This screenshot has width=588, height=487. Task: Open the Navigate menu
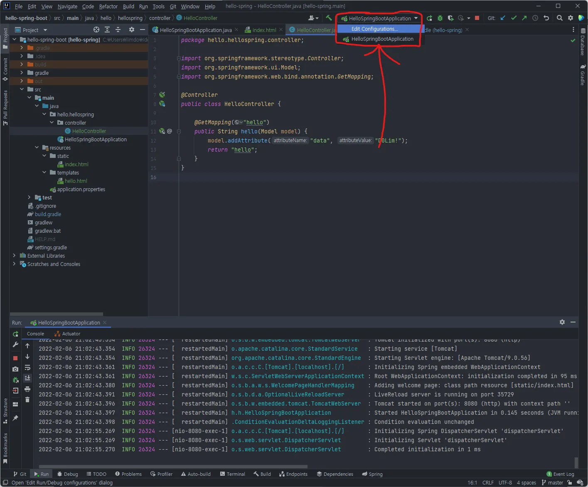point(68,6)
